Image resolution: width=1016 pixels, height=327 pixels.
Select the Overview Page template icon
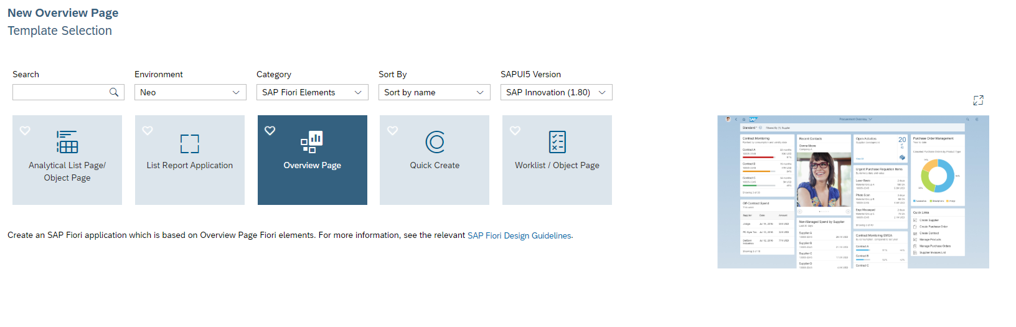pos(312,142)
